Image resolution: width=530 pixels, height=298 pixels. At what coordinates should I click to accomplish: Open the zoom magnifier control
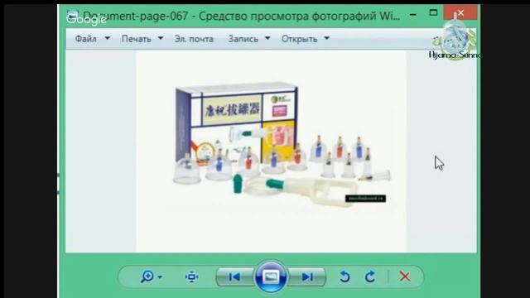[x=147, y=276]
